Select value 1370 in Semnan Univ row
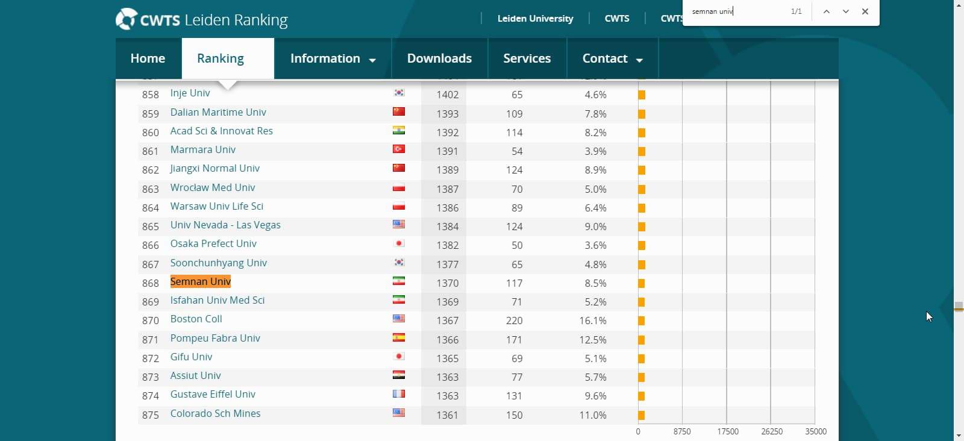Viewport: 964px width, 441px height. point(448,283)
